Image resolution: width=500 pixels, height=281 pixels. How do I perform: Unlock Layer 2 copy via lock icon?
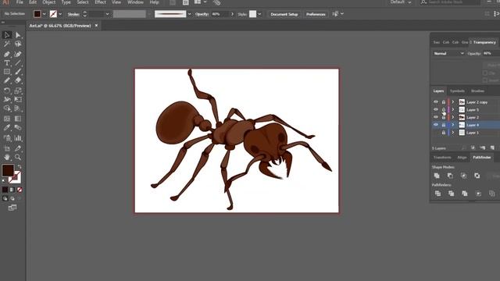click(x=444, y=102)
